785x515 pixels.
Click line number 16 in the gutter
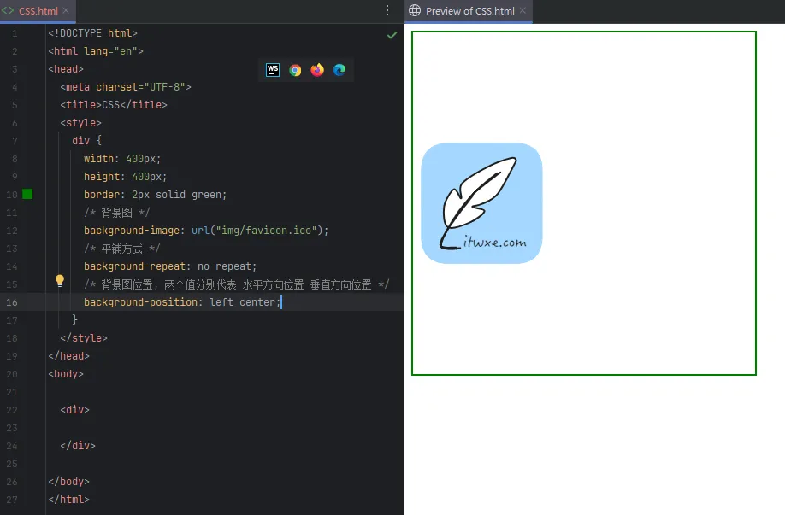[x=11, y=302]
